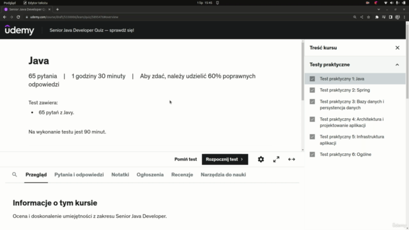This screenshot has height=230, width=409.
Task: Bookmark this page with star icon
Action: coord(369,17)
